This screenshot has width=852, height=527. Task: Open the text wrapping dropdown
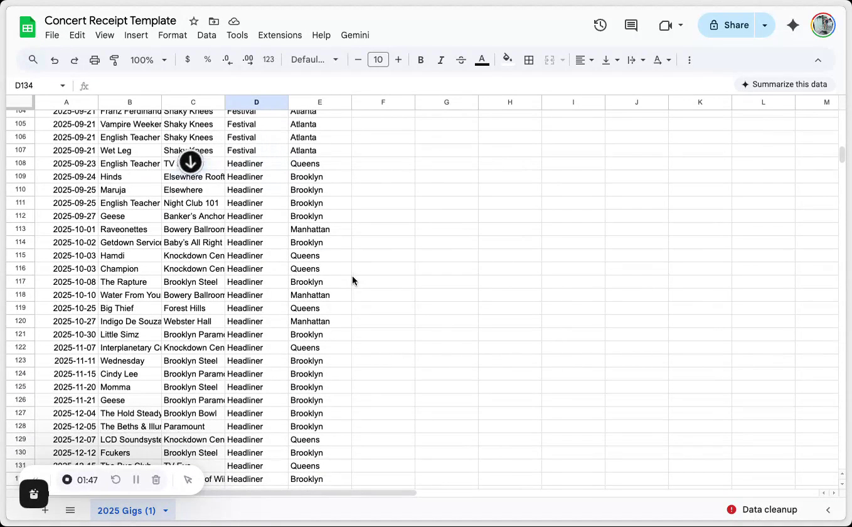point(636,60)
